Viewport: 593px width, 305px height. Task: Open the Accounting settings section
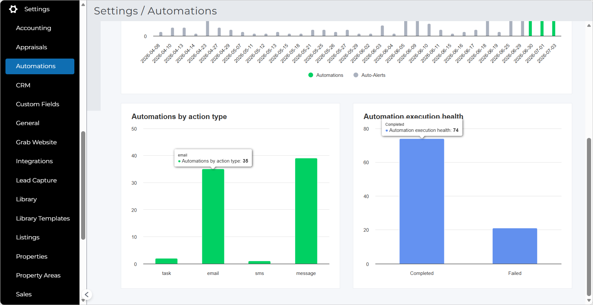(x=34, y=28)
